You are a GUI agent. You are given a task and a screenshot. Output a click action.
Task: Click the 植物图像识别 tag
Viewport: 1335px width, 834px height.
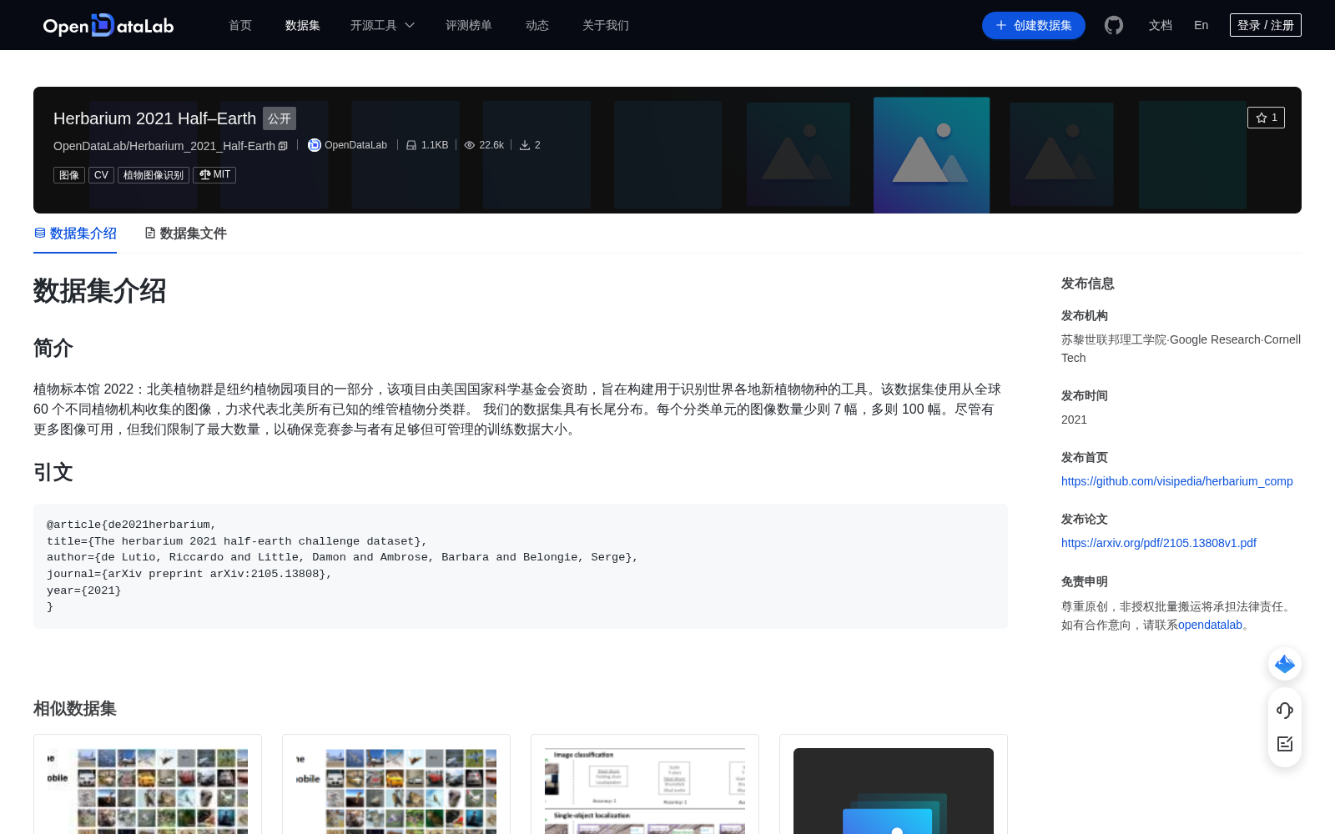154,175
